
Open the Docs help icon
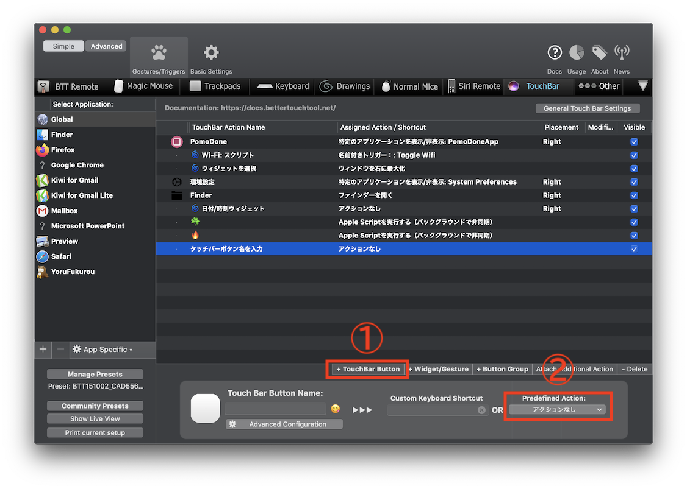tap(554, 54)
